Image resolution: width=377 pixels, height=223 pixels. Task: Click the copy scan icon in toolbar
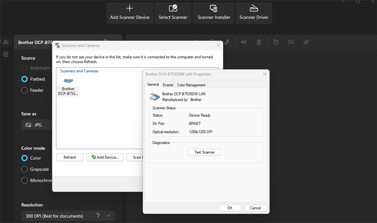276,42
